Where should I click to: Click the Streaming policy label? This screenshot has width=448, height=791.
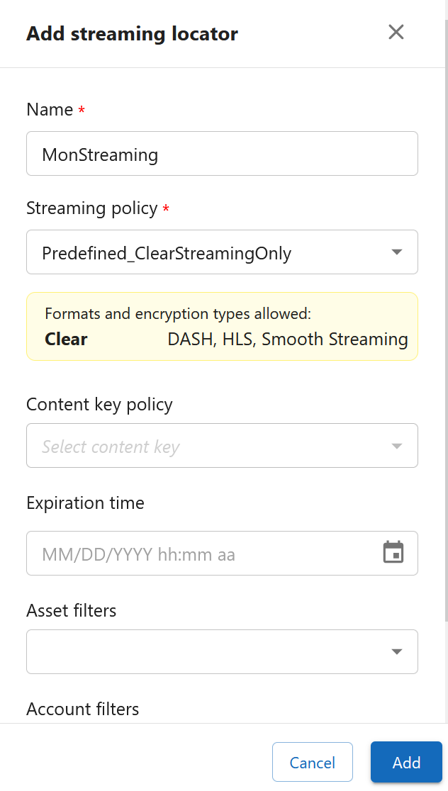91,208
